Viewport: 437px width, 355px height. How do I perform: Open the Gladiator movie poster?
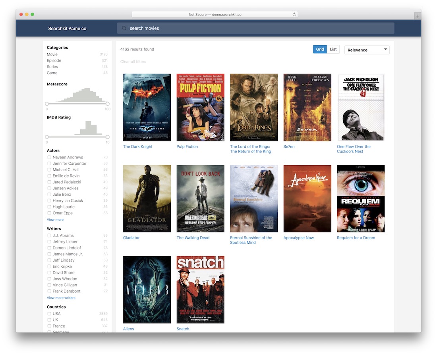coord(147,199)
